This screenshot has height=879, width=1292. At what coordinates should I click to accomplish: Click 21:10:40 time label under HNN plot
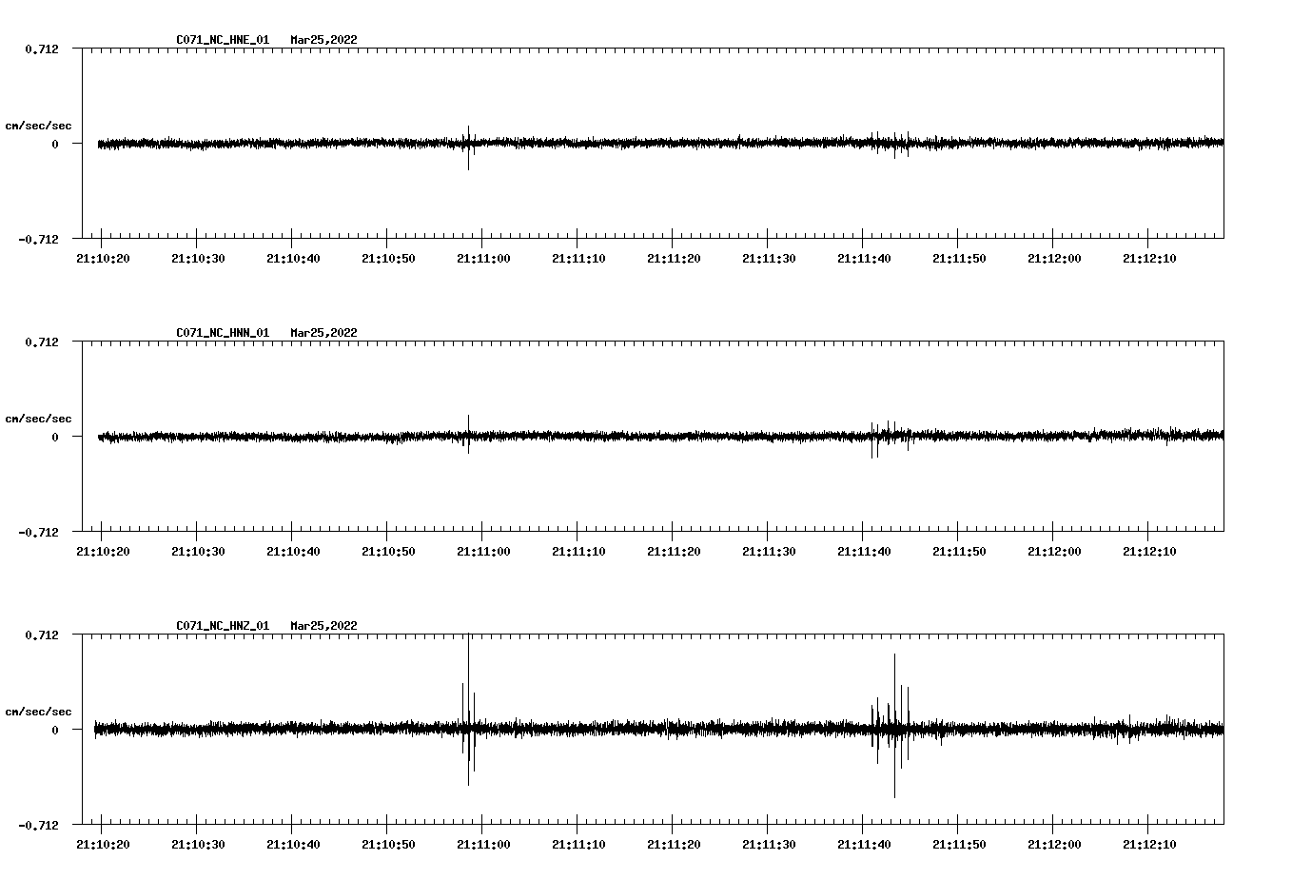[x=293, y=552]
